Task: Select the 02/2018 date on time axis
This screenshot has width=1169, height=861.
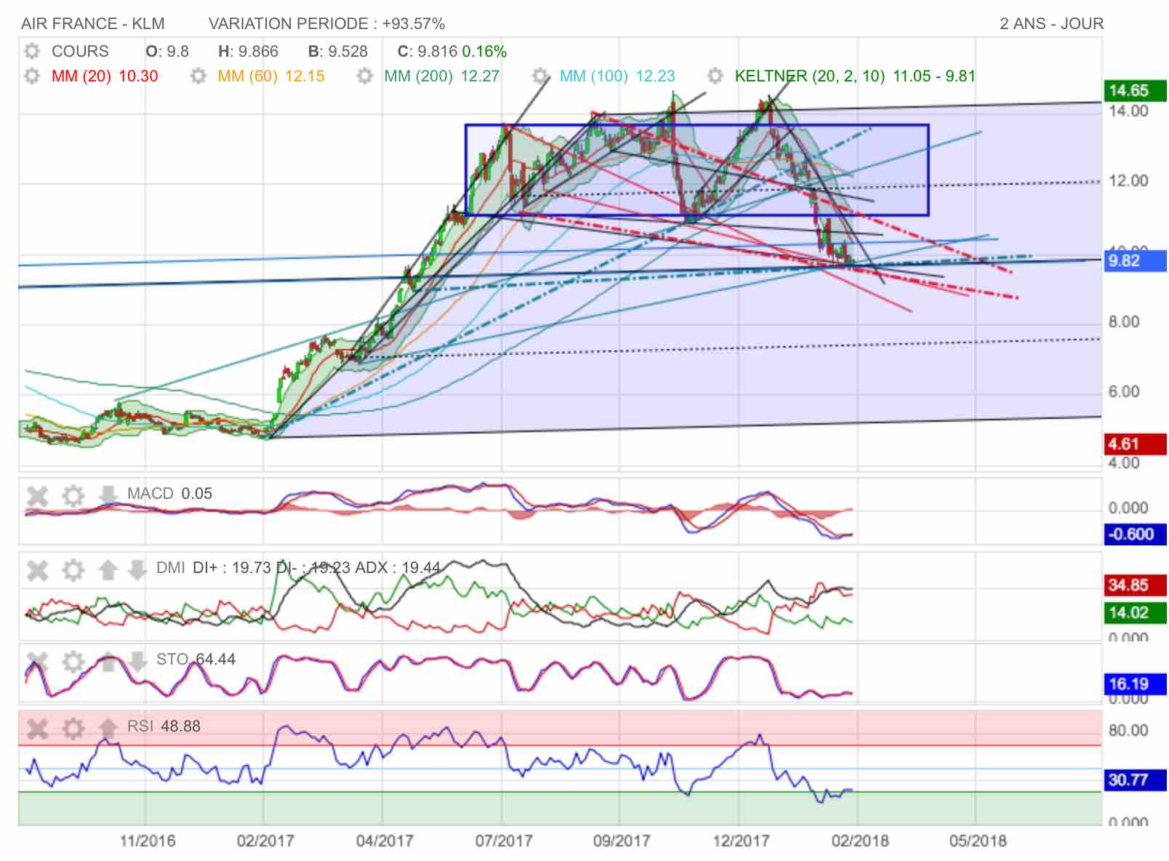Action: coord(860,841)
